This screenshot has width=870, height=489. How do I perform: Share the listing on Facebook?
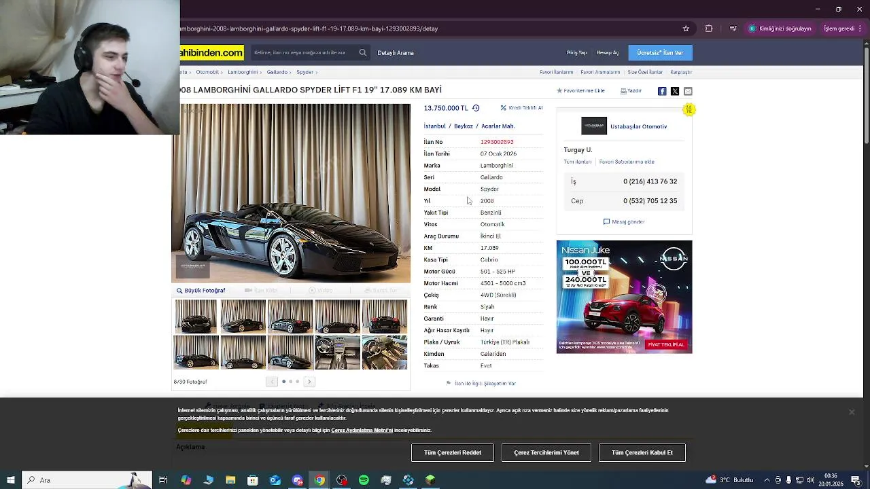click(x=662, y=91)
